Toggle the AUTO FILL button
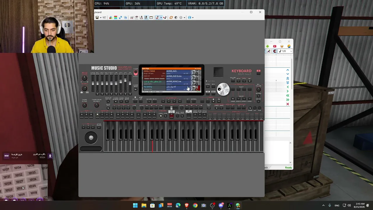The image size is (373, 210). [108, 108]
